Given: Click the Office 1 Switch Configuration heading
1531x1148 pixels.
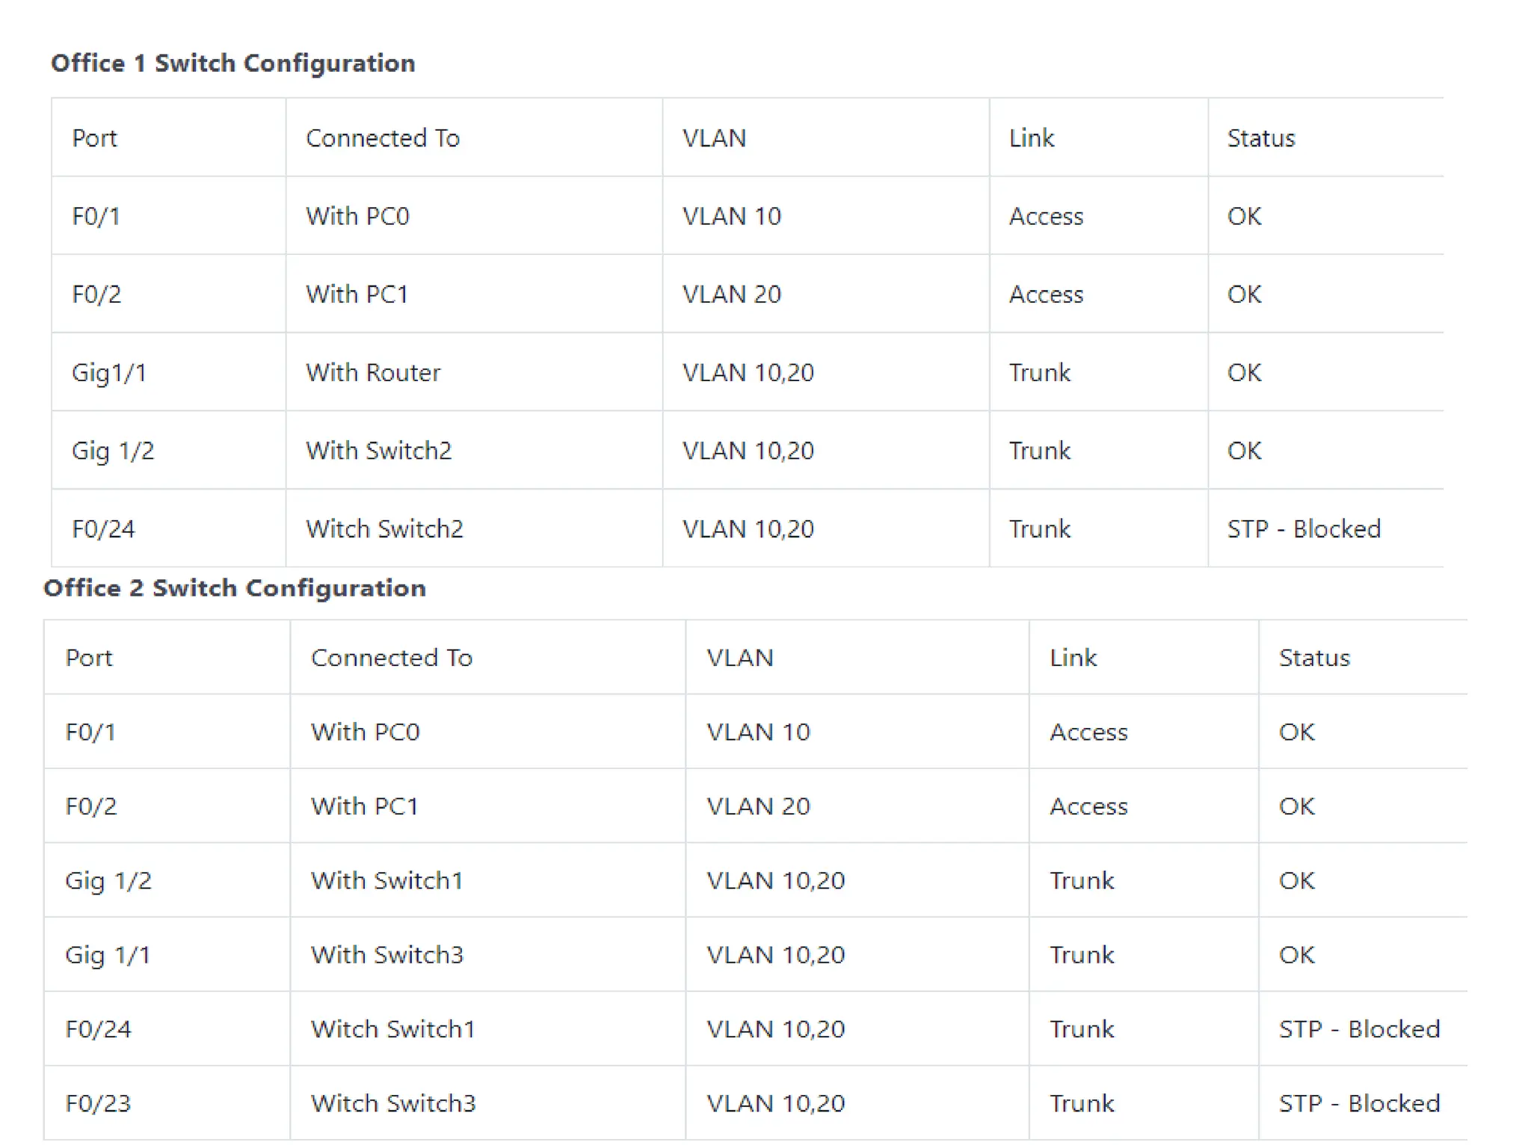Looking at the screenshot, I should (232, 64).
